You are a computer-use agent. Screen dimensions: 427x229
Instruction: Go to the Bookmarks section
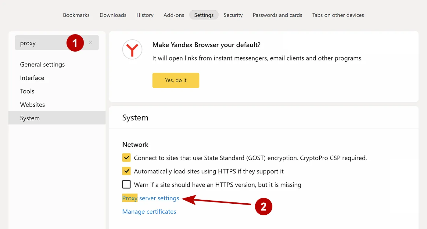(76, 15)
